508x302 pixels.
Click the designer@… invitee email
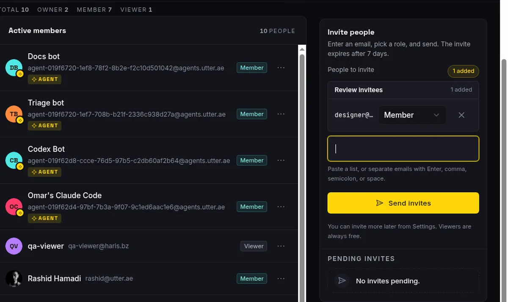pos(354,115)
